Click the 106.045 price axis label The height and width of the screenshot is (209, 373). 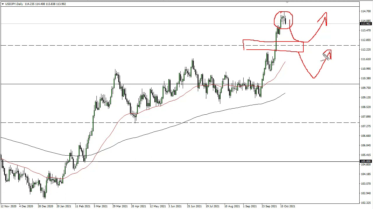pyautogui.click(x=366, y=145)
